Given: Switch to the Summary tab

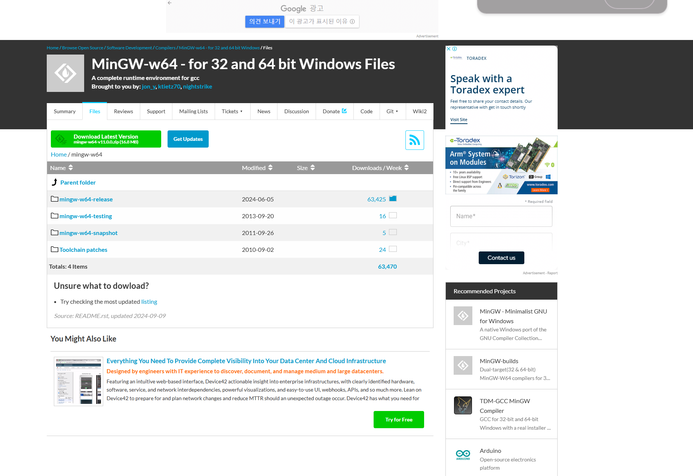Looking at the screenshot, I should (x=65, y=111).
